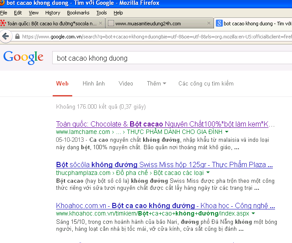292x243 pixels.
Task: Open the History menu
Action: pyautogui.click(x=53, y=13)
